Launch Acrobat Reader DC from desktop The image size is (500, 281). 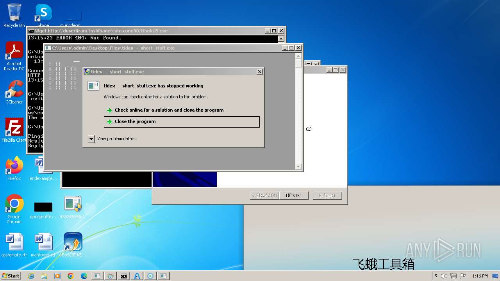pos(14,56)
